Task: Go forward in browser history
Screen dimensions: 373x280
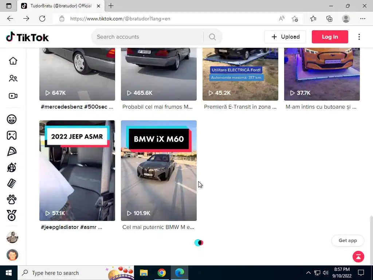Action: pos(26,19)
